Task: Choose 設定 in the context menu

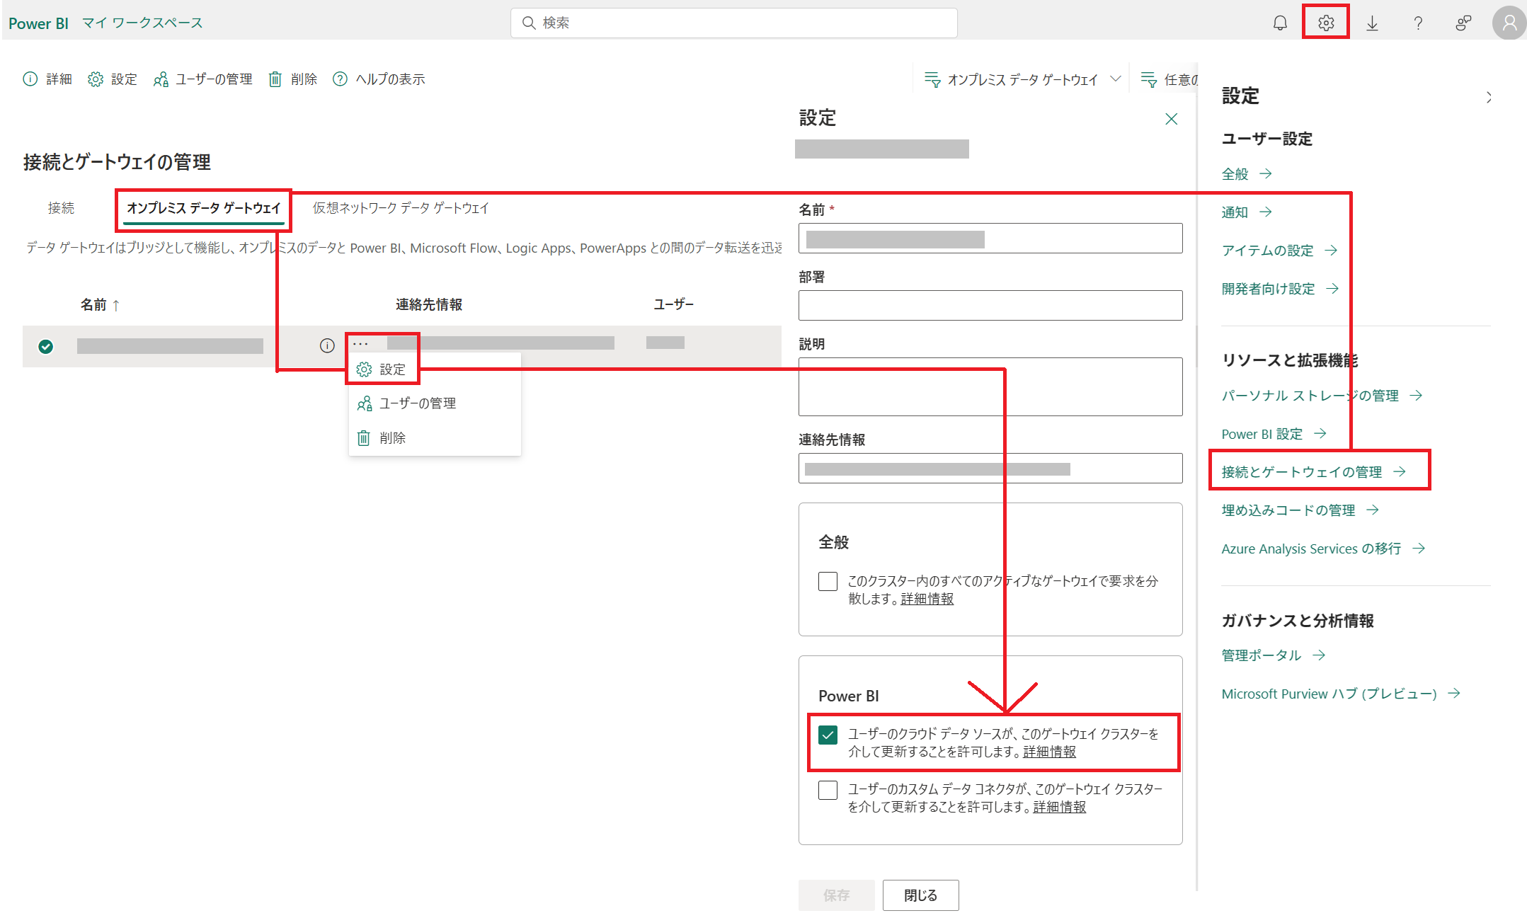Action: pos(382,369)
